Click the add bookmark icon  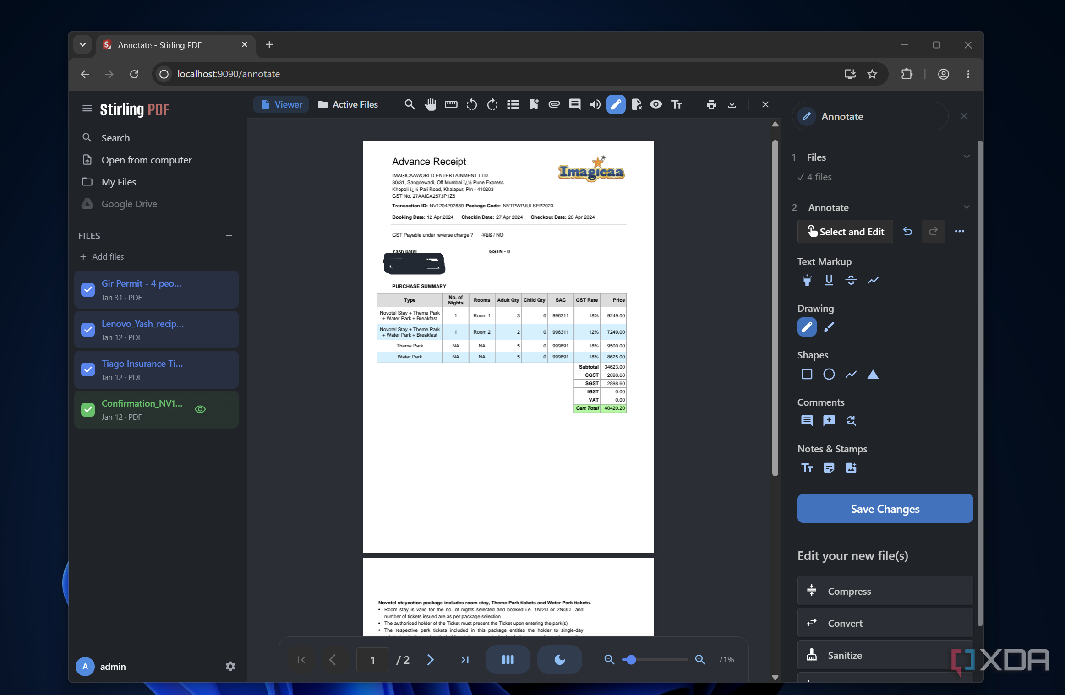pyautogui.click(x=534, y=104)
